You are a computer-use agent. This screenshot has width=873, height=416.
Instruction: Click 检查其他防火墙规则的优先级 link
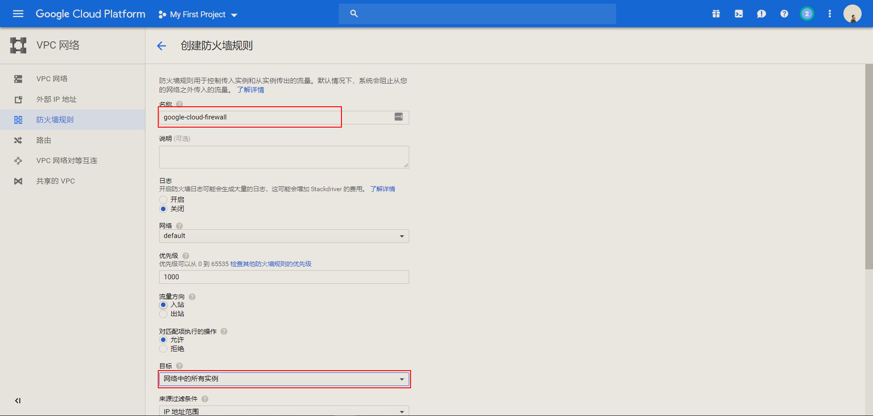click(x=271, y=264)
